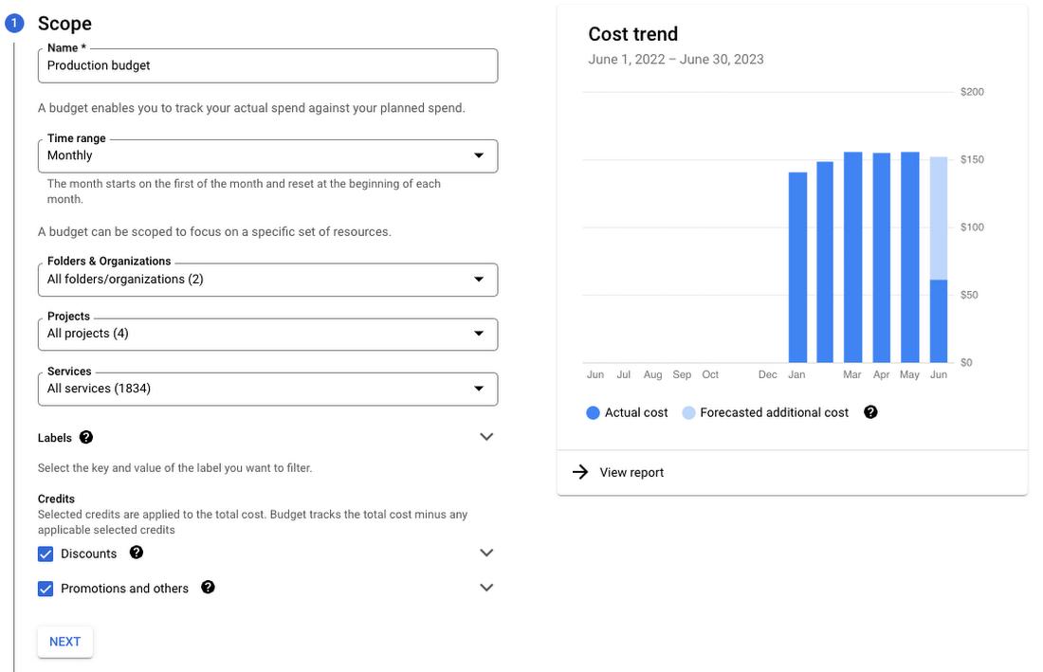This screenshot has height=672, width=1043.
Task: Expand the Discounts credits chevron
Action: pos(486,553)
